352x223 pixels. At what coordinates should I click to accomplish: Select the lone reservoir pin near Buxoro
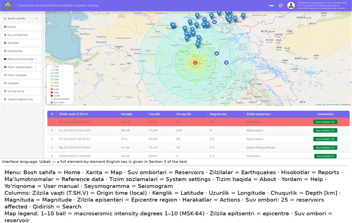click(x=173, y=25)
